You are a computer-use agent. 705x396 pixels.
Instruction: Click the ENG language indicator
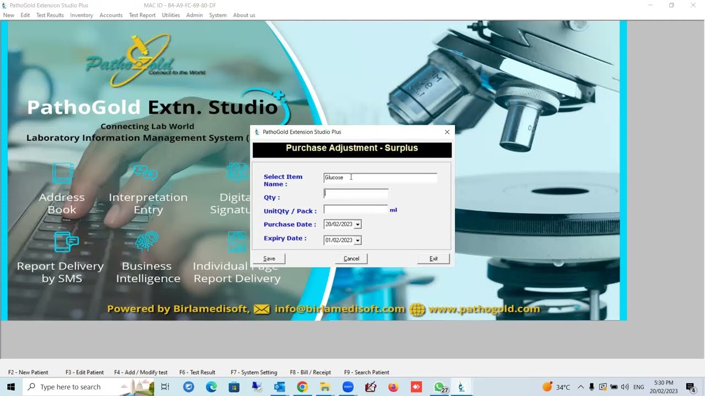pyautogui.click(x=639, y=387)
